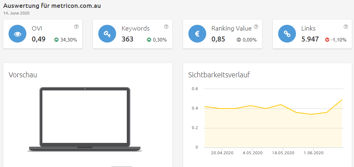Open the OVI help question mark
Viewport: 354px width, 167px height.
[76, 27]
